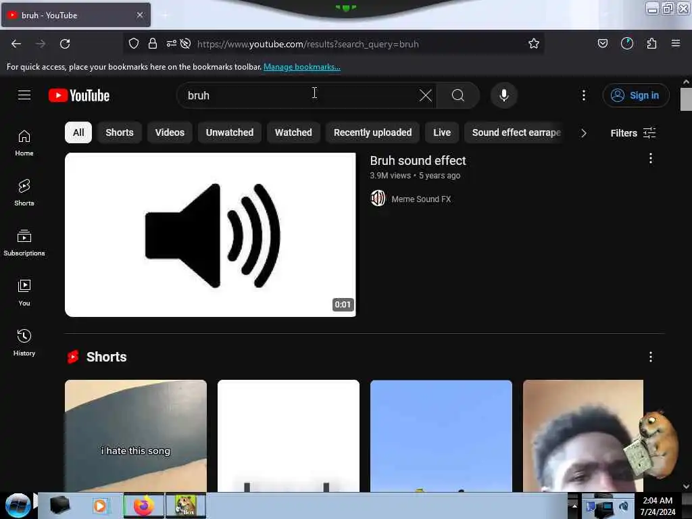This screenshot has height=519, width=692.
Task: Open the Filters panel
Action: tap(633, 133)
